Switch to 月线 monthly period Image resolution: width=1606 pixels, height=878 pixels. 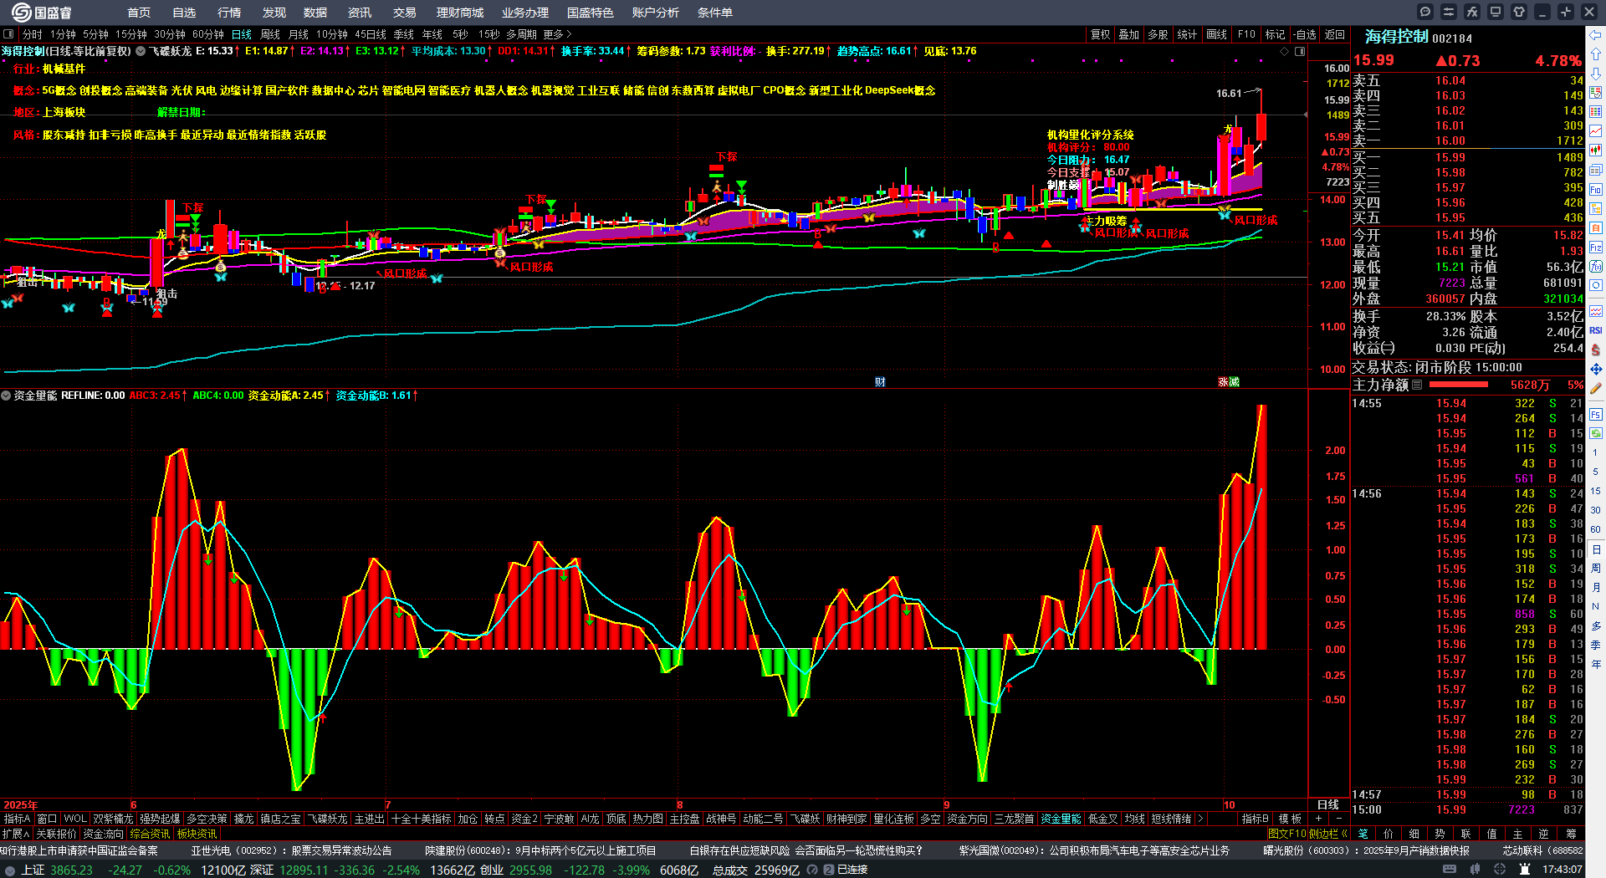tap(299, 34)
